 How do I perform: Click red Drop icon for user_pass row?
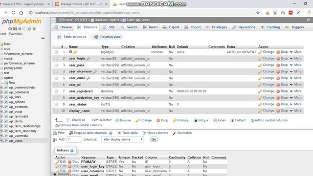(x=278, y=65)
